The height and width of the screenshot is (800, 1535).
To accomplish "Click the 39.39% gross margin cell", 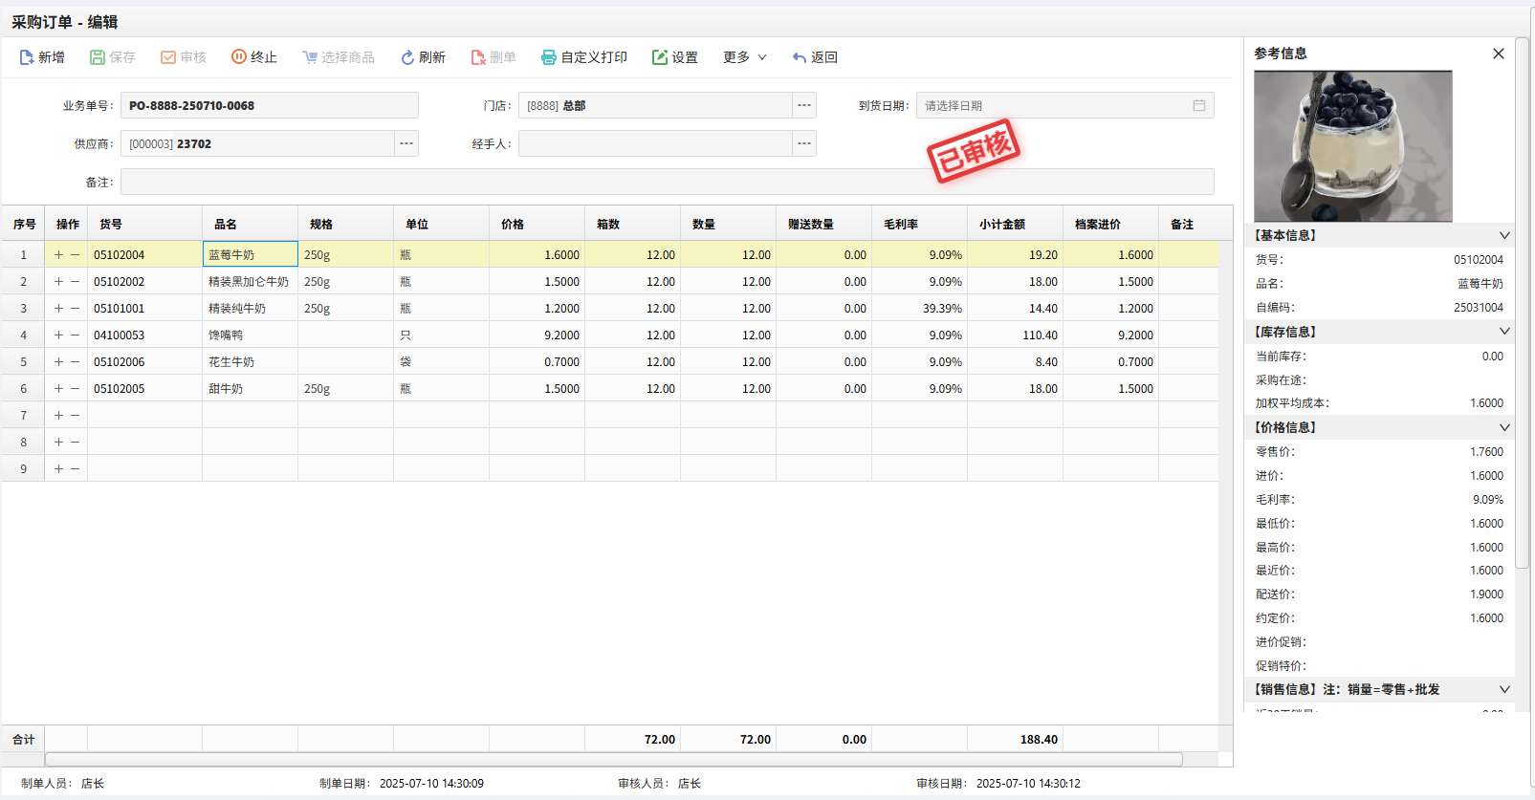I will coord(920,309).
